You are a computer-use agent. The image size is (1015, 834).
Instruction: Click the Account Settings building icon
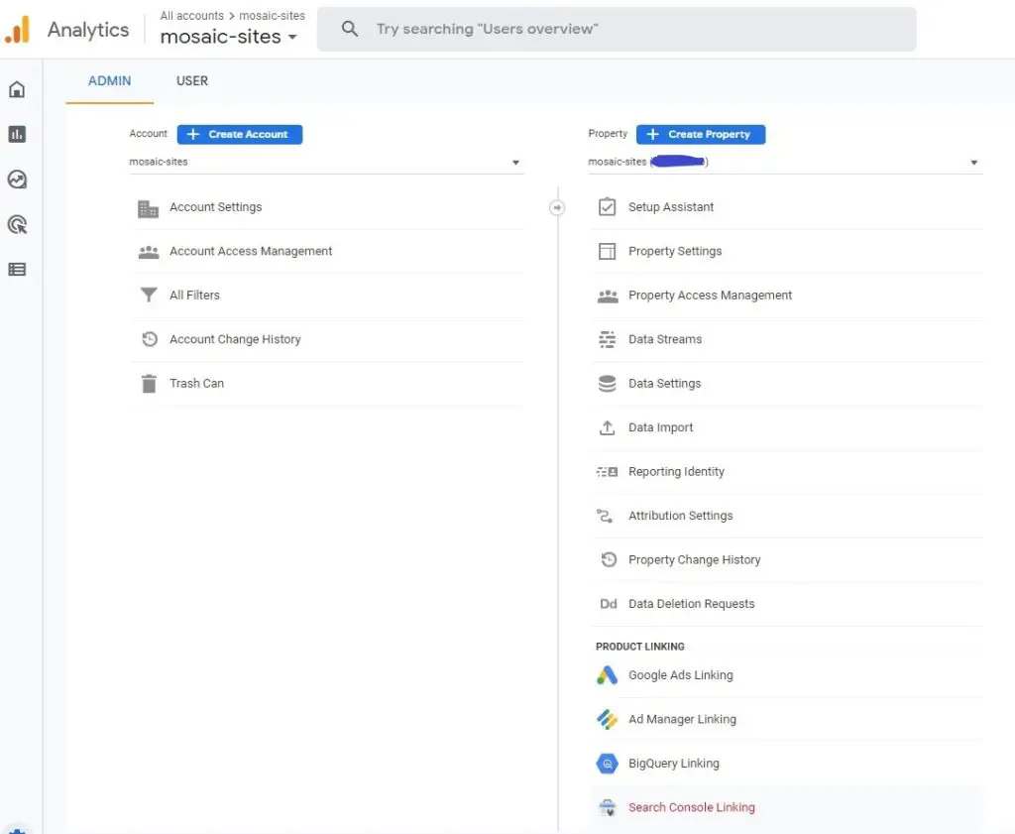[149, 208]
